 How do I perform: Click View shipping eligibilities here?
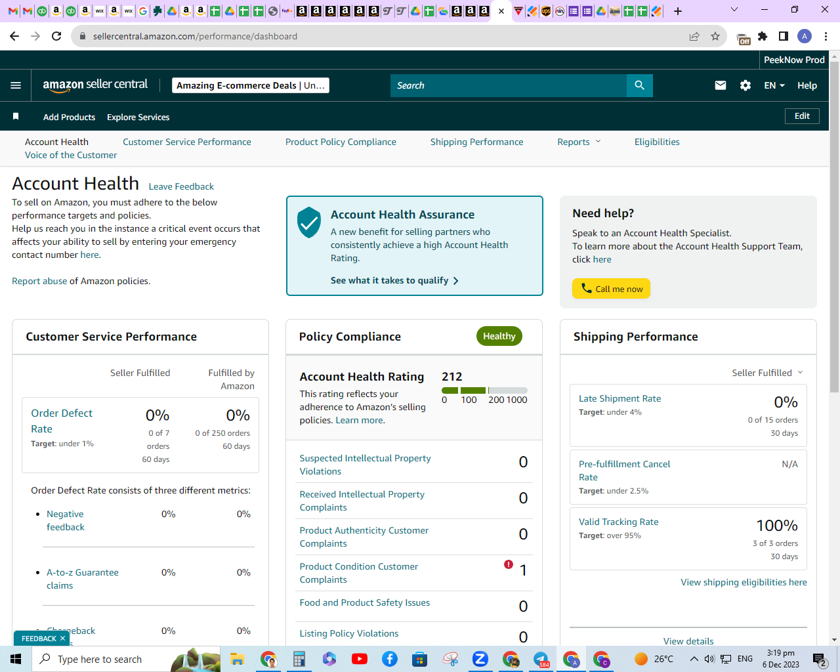[744, 582]
